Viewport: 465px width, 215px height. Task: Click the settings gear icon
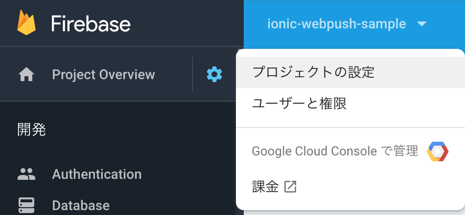point(214,74)
